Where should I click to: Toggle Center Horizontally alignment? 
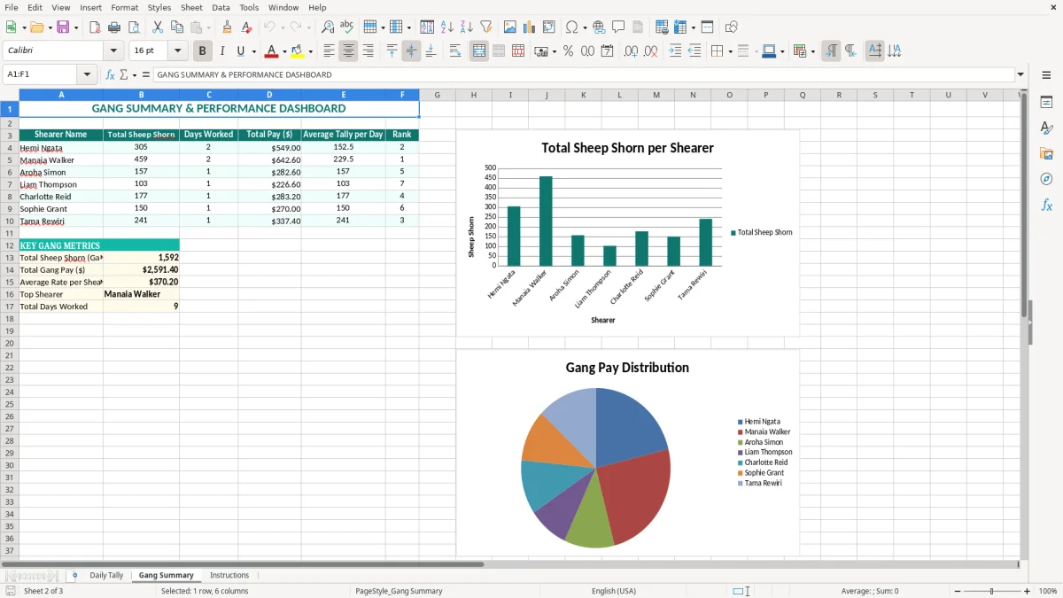348,51
